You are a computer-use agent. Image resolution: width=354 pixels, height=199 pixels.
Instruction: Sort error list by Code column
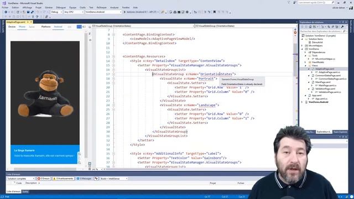point(19,183)
